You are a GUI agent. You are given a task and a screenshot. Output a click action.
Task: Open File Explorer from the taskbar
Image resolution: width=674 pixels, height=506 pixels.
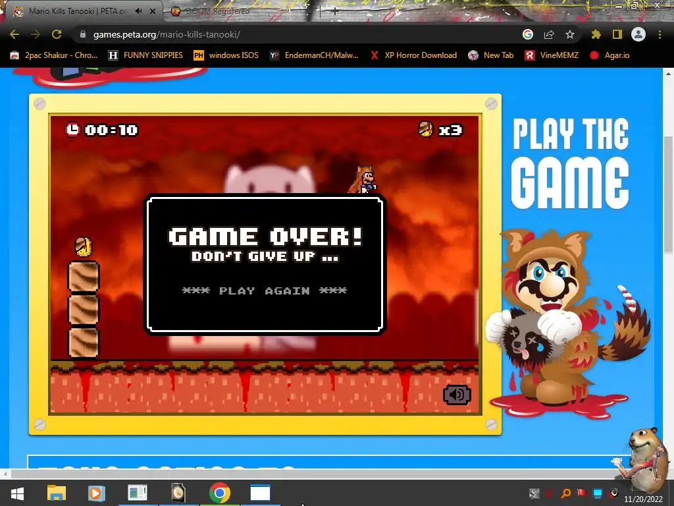point(57,493)
